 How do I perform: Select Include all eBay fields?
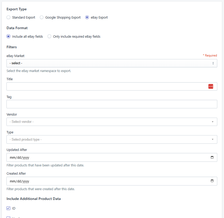point(8,36)
